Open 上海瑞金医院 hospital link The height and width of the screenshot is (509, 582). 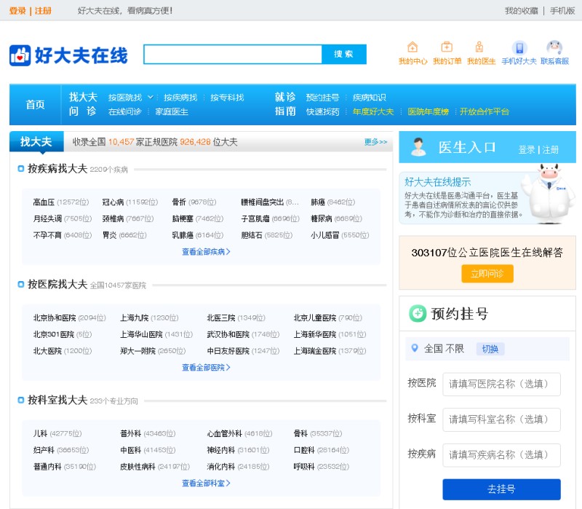coord(315,351)
